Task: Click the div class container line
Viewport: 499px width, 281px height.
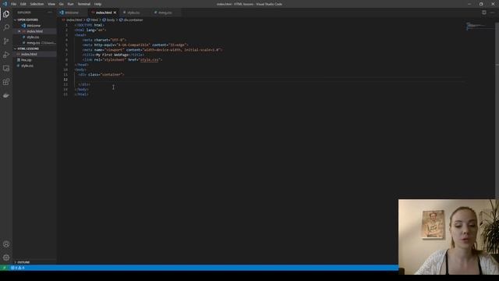Action: (101, 75)
